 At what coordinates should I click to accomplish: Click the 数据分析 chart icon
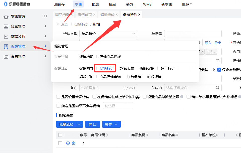(x=6, y=37)
